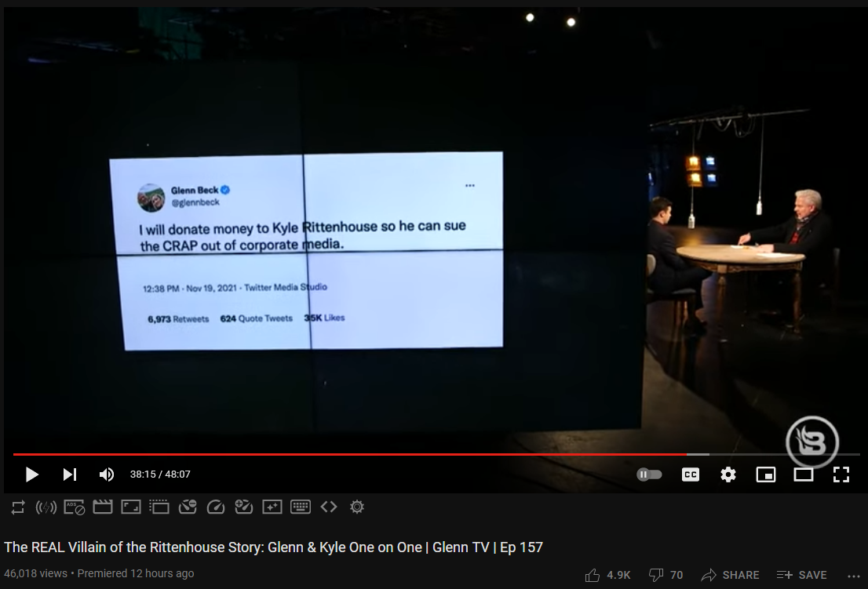Play the paused video
The width and height of the screenshot is (868, 589).
point(32,474)
